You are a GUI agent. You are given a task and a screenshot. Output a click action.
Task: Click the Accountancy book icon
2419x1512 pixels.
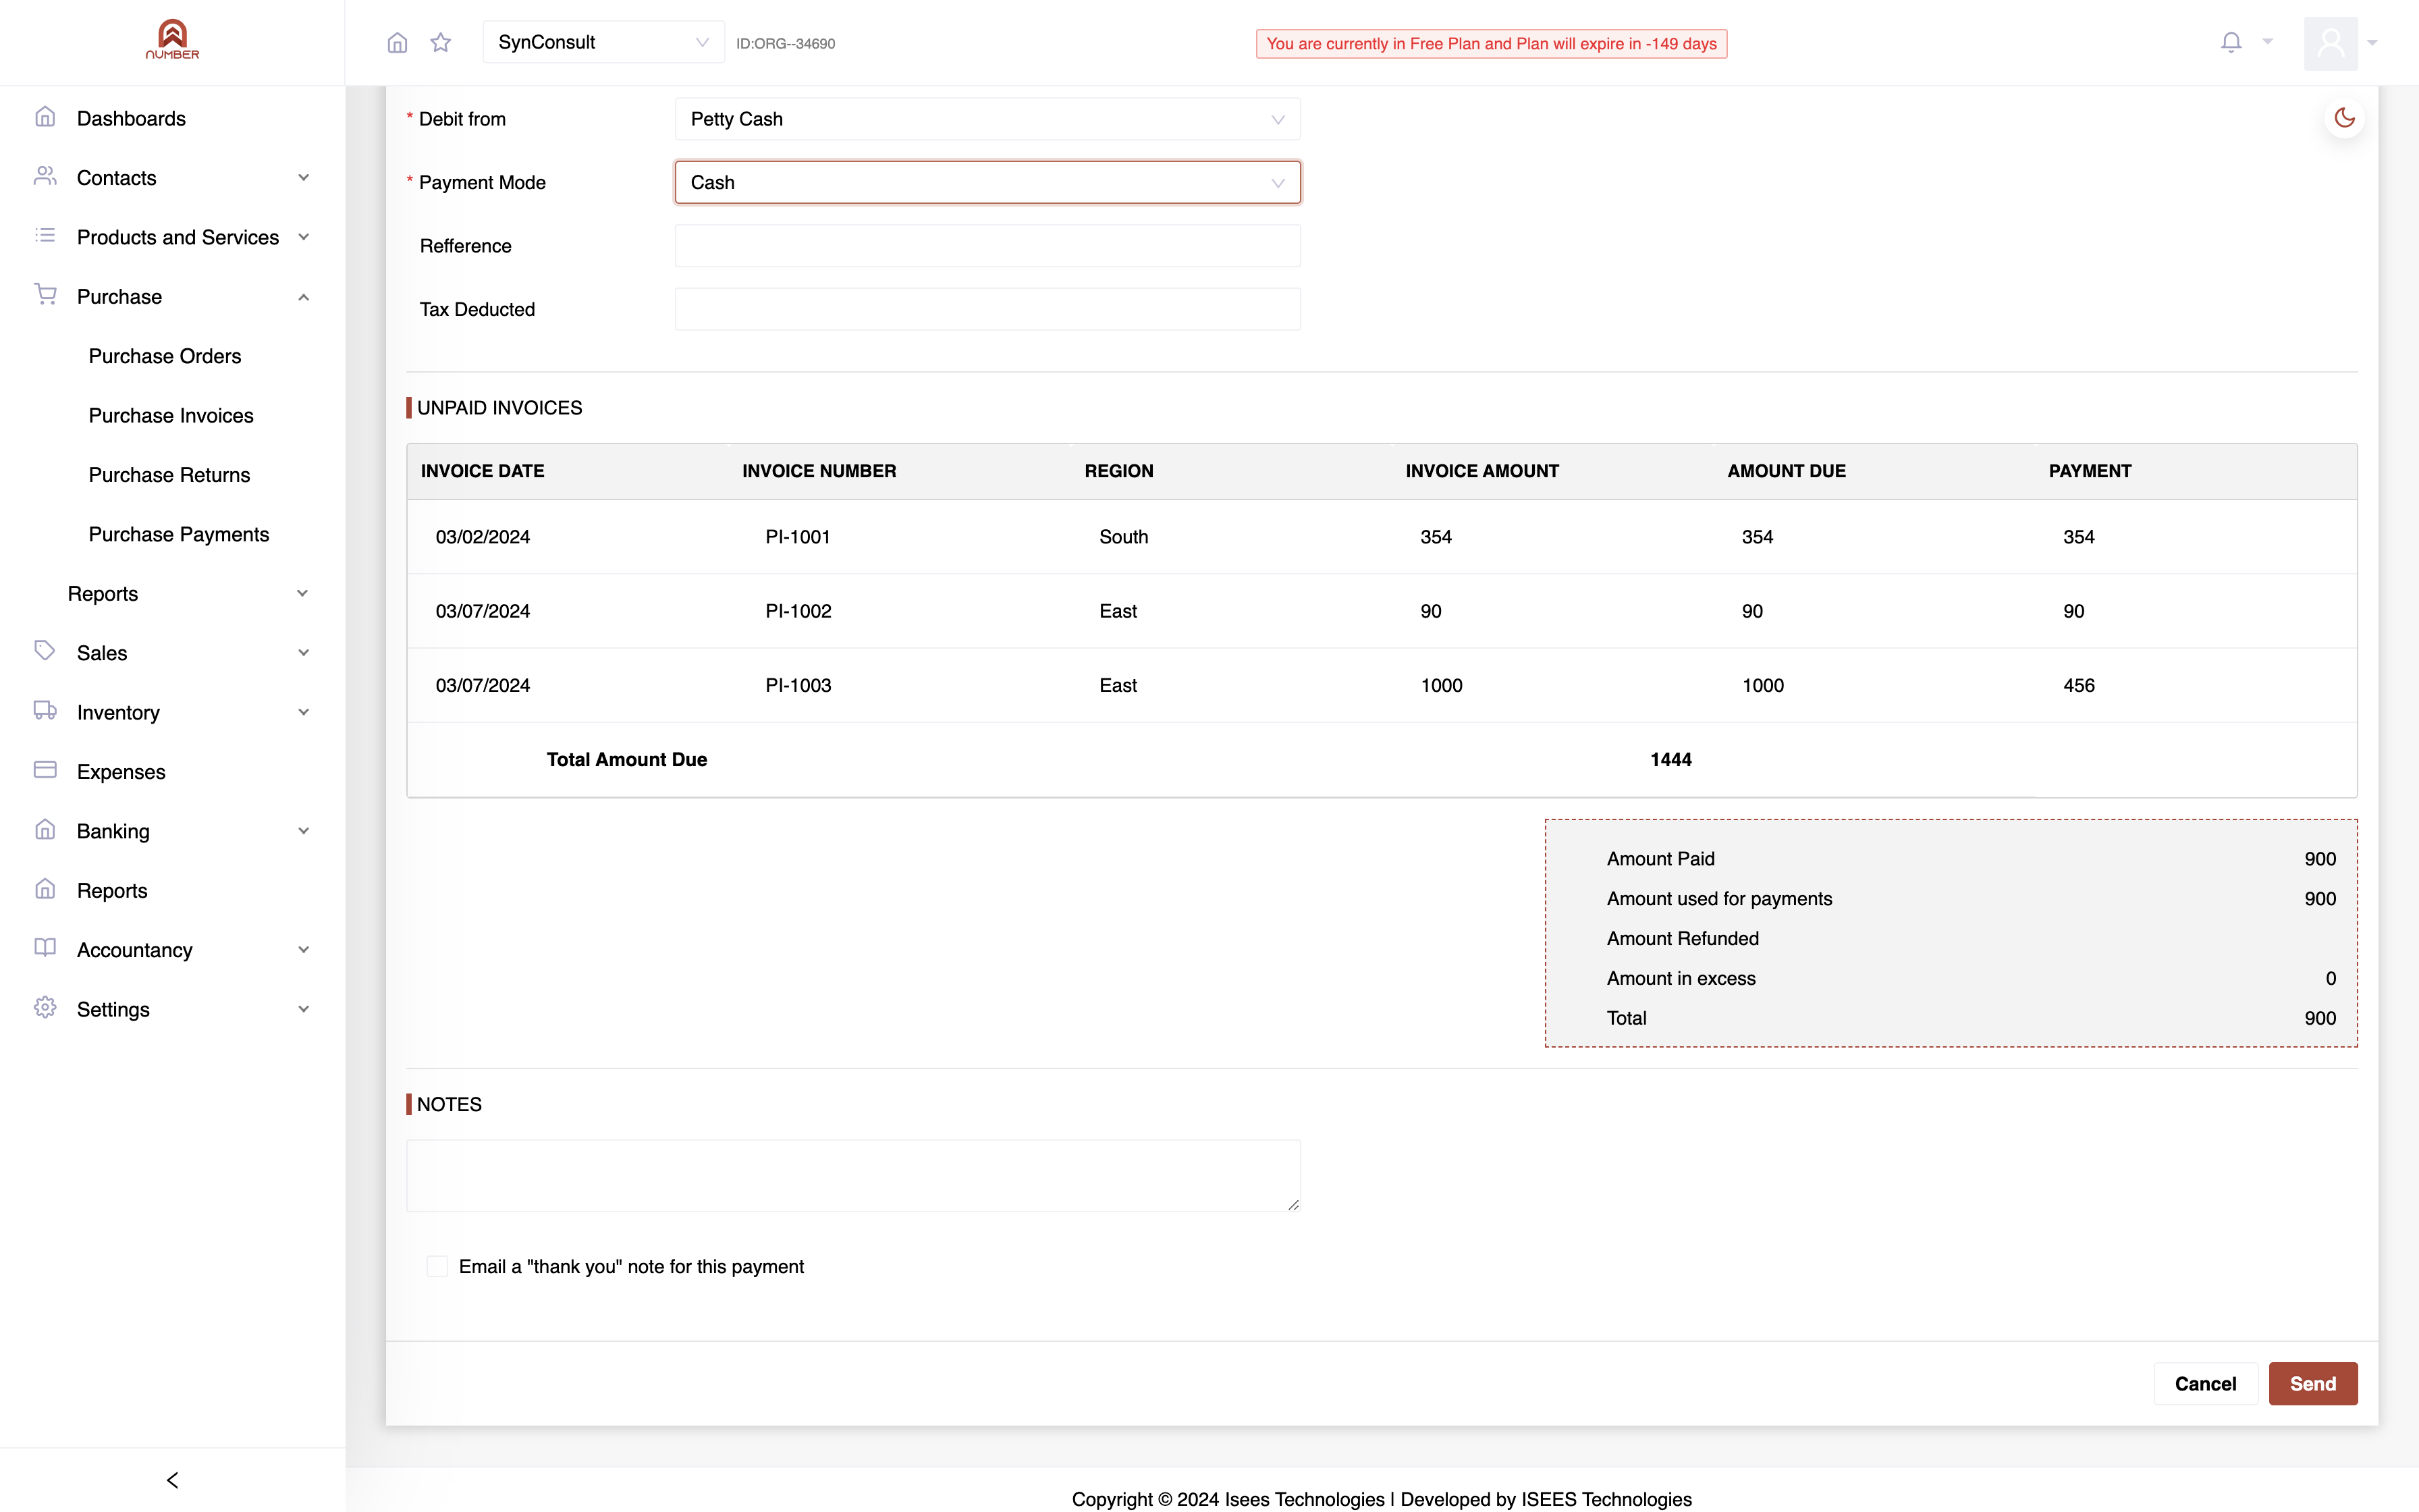(x=45, y=948)
